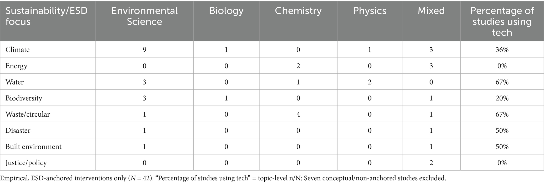Click the Physics column header
The image size is (544, 184).
(370, 11)
